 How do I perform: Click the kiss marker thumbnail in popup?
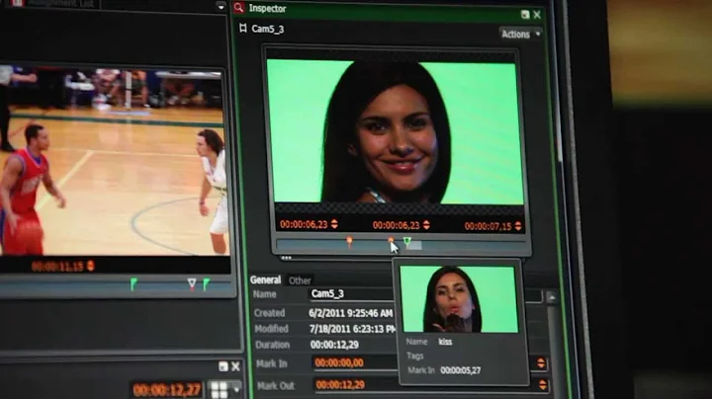click(x=459, y=299)
